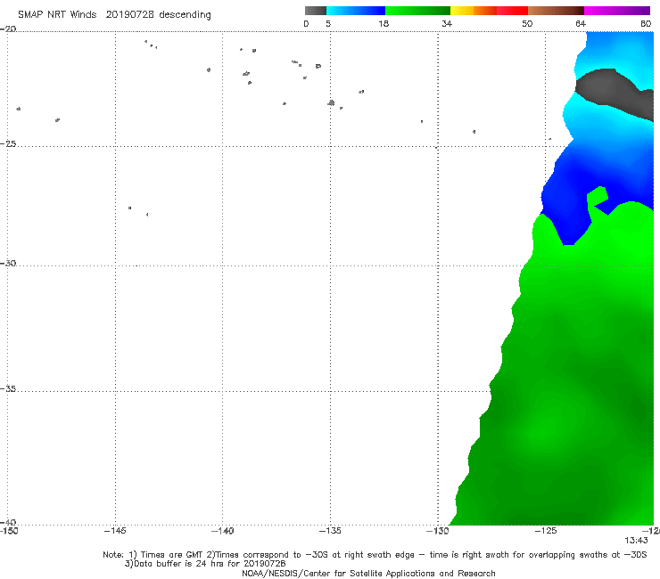This screenshot has height=579, width=660.
Task: Click the 'Note: 1) Times are GMT' line
Action: 375,555
